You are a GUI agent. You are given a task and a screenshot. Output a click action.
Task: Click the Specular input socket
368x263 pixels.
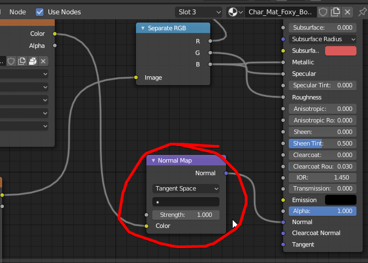[x=283, y=74]
